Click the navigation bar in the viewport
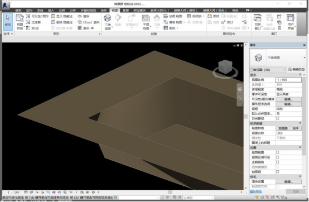 click(240, 95)
